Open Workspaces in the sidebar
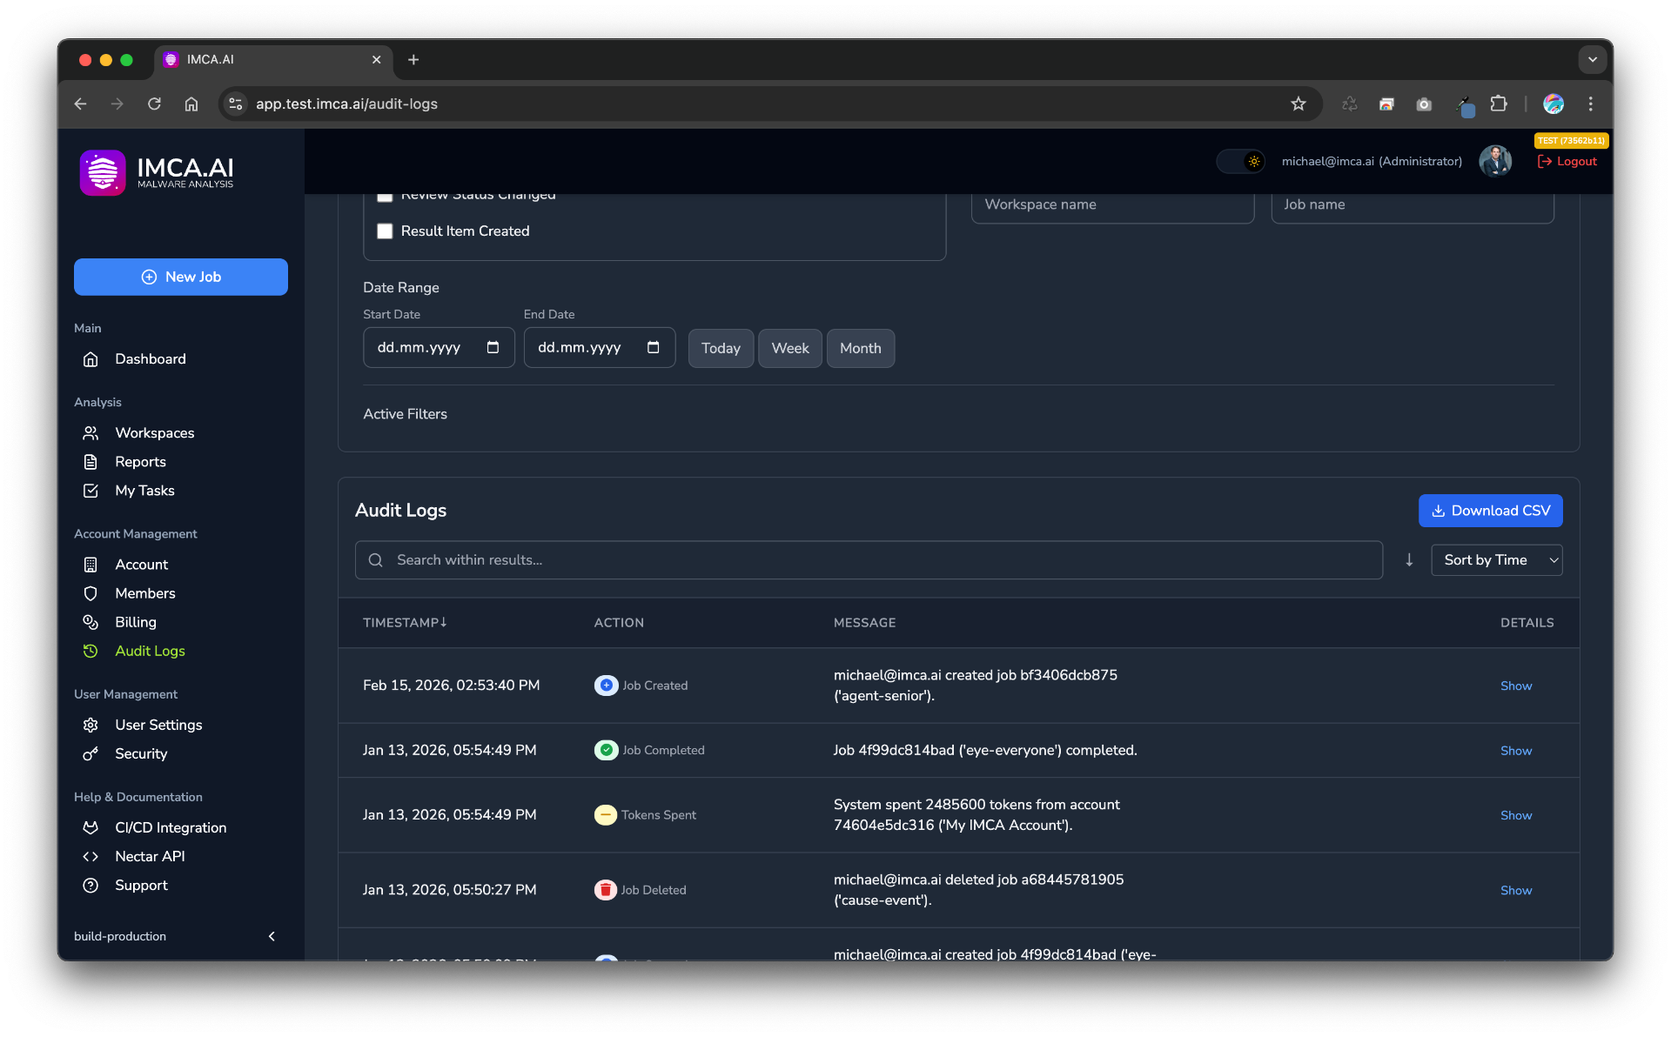1671x1037 pixels. pyautogui.click(x=154, y=433)
